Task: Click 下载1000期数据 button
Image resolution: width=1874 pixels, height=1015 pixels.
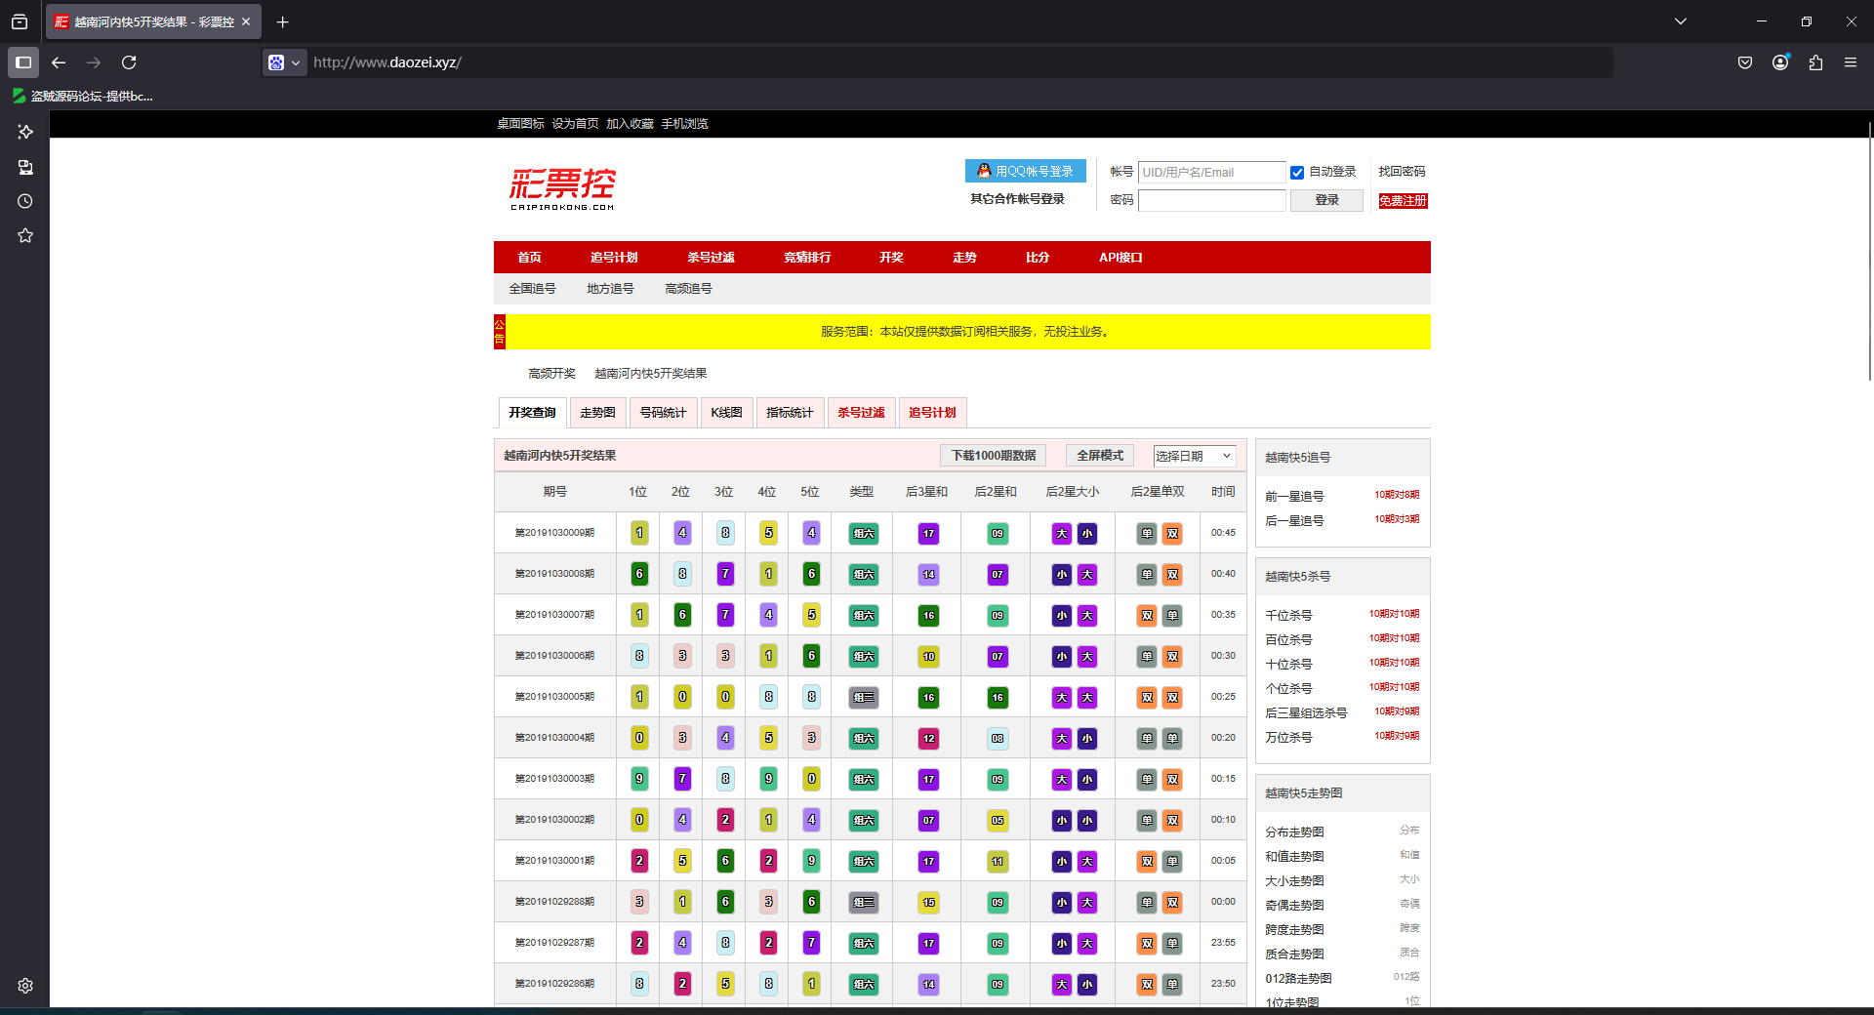Action: 994,456
